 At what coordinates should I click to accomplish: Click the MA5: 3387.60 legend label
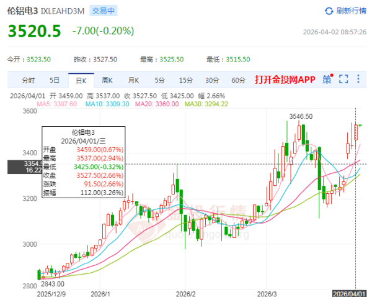point(56,104)
